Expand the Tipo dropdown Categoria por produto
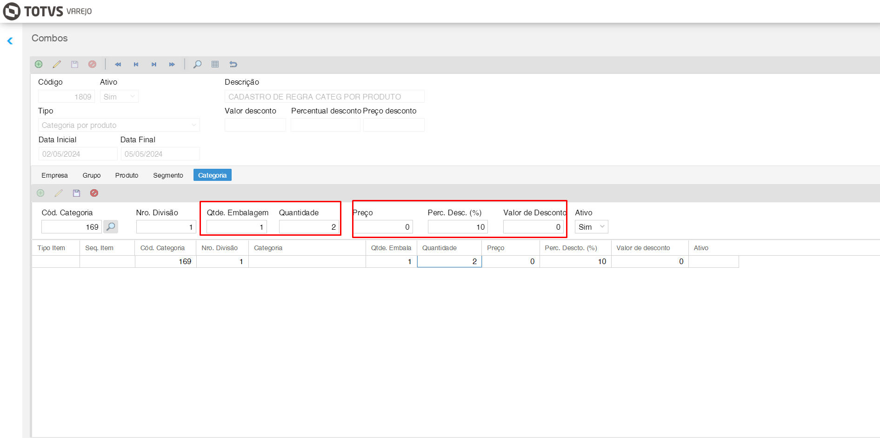This screenshot has width=880, height=438. click(119, 125)
